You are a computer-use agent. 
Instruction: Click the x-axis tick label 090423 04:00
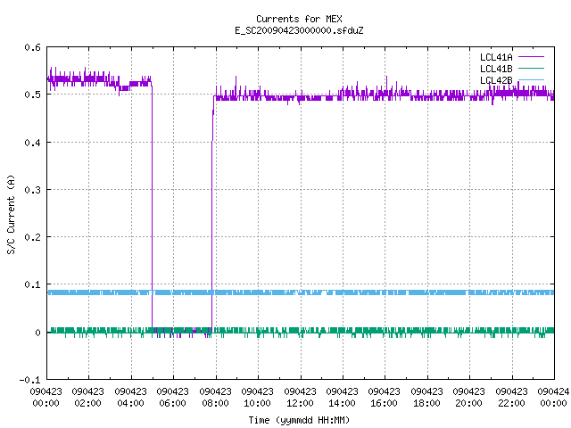pos(130,397)
